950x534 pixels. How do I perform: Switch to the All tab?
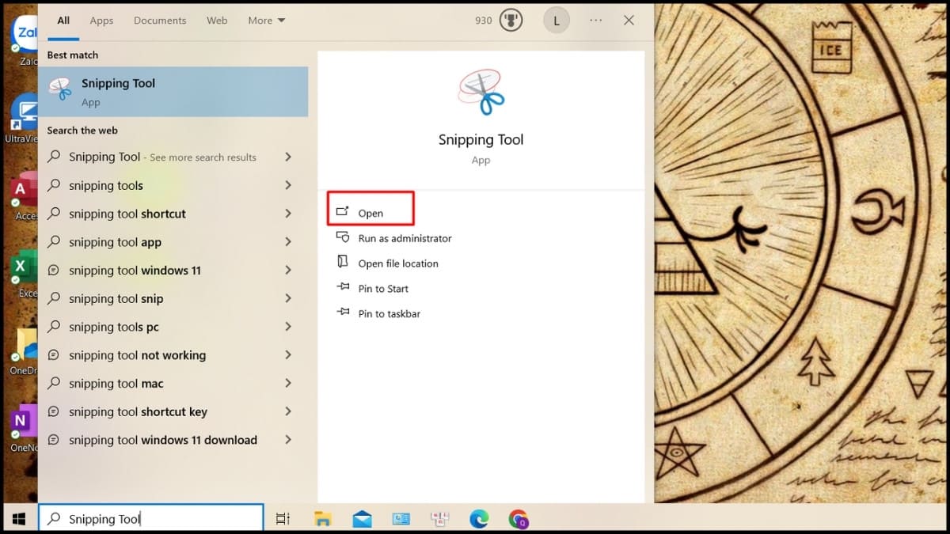coord(63,21)
